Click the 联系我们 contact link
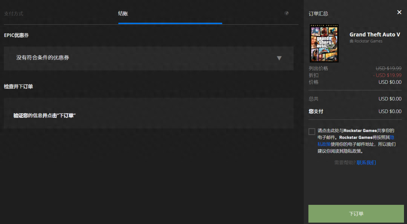The width and height of the screenshot is (407, 224). tap(366, 163)
